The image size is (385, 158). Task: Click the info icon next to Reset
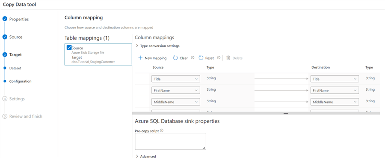(219, 58)
